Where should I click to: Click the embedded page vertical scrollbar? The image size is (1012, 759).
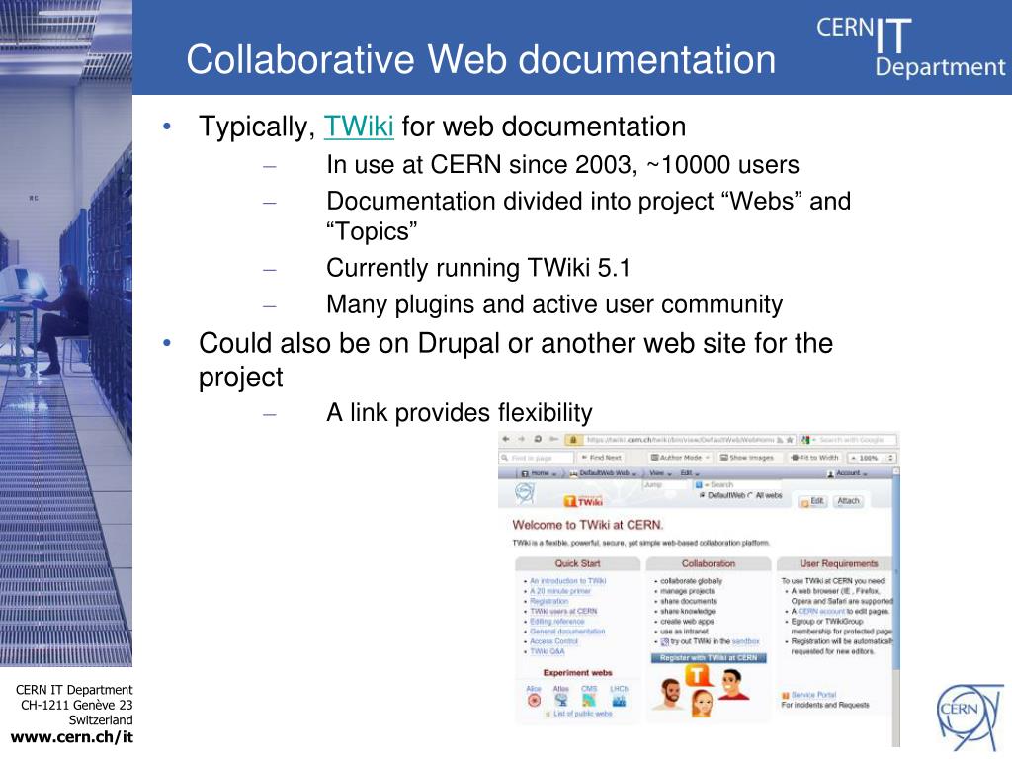pos(895,607)
